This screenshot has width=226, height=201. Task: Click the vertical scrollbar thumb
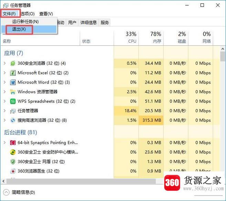223,56
